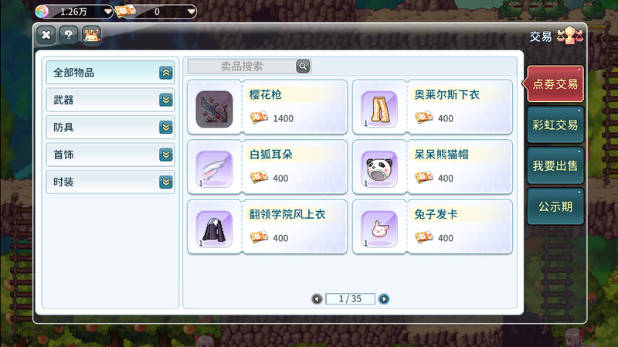This screenshot has height=347, width=618.
Task: Expand the 时装 category
Action: pyautogui.click(x=166, y=182)
